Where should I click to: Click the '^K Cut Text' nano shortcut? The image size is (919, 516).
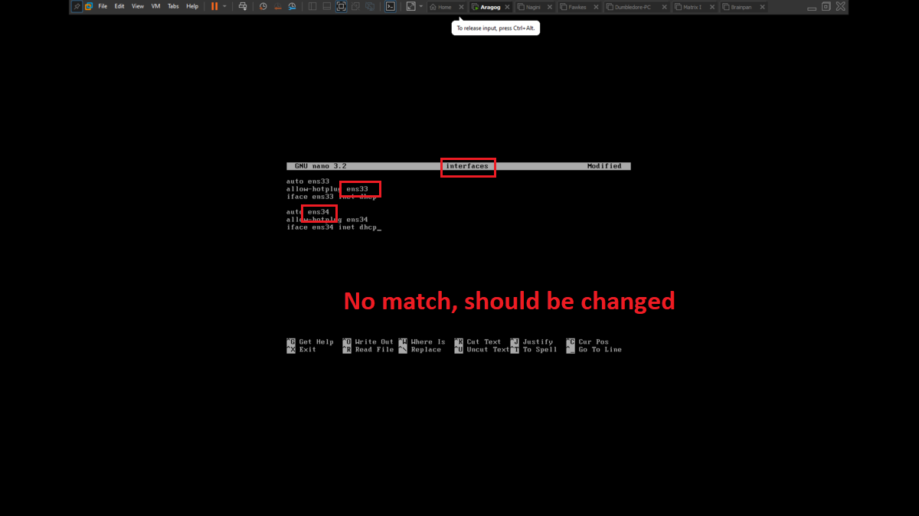pos(478,342)
